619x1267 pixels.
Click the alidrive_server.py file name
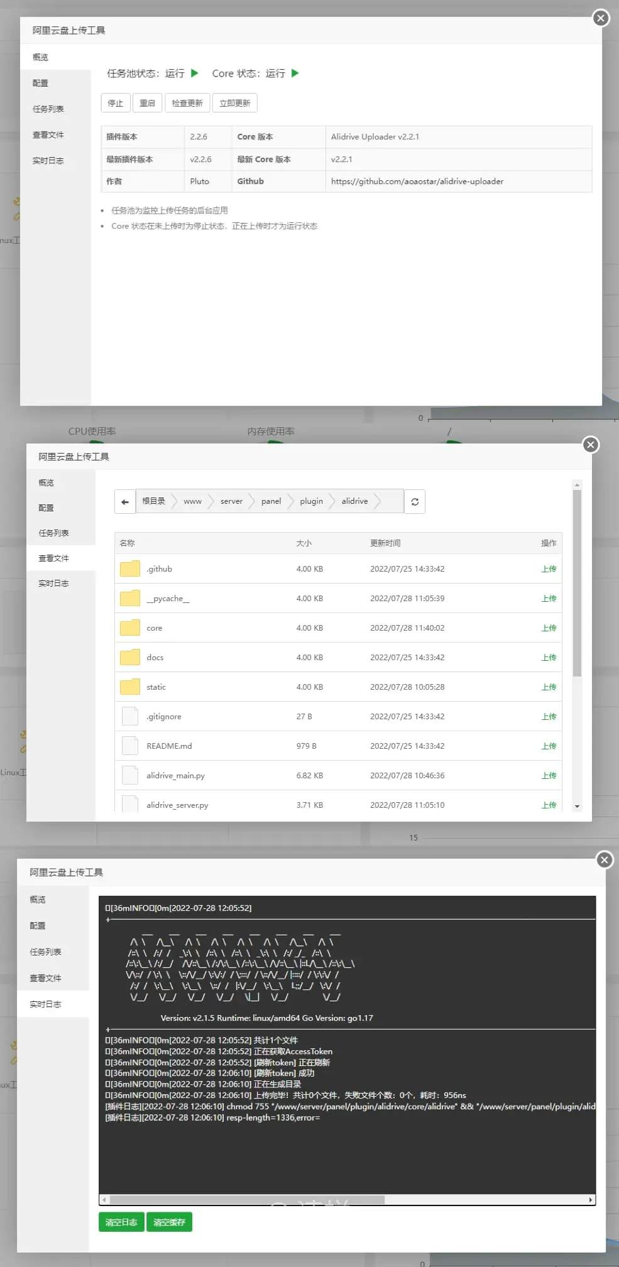click(x=177, y=805)
